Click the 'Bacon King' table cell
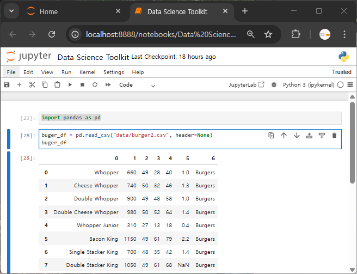This screenshot has height=274, width=357. tap(103, 239)
